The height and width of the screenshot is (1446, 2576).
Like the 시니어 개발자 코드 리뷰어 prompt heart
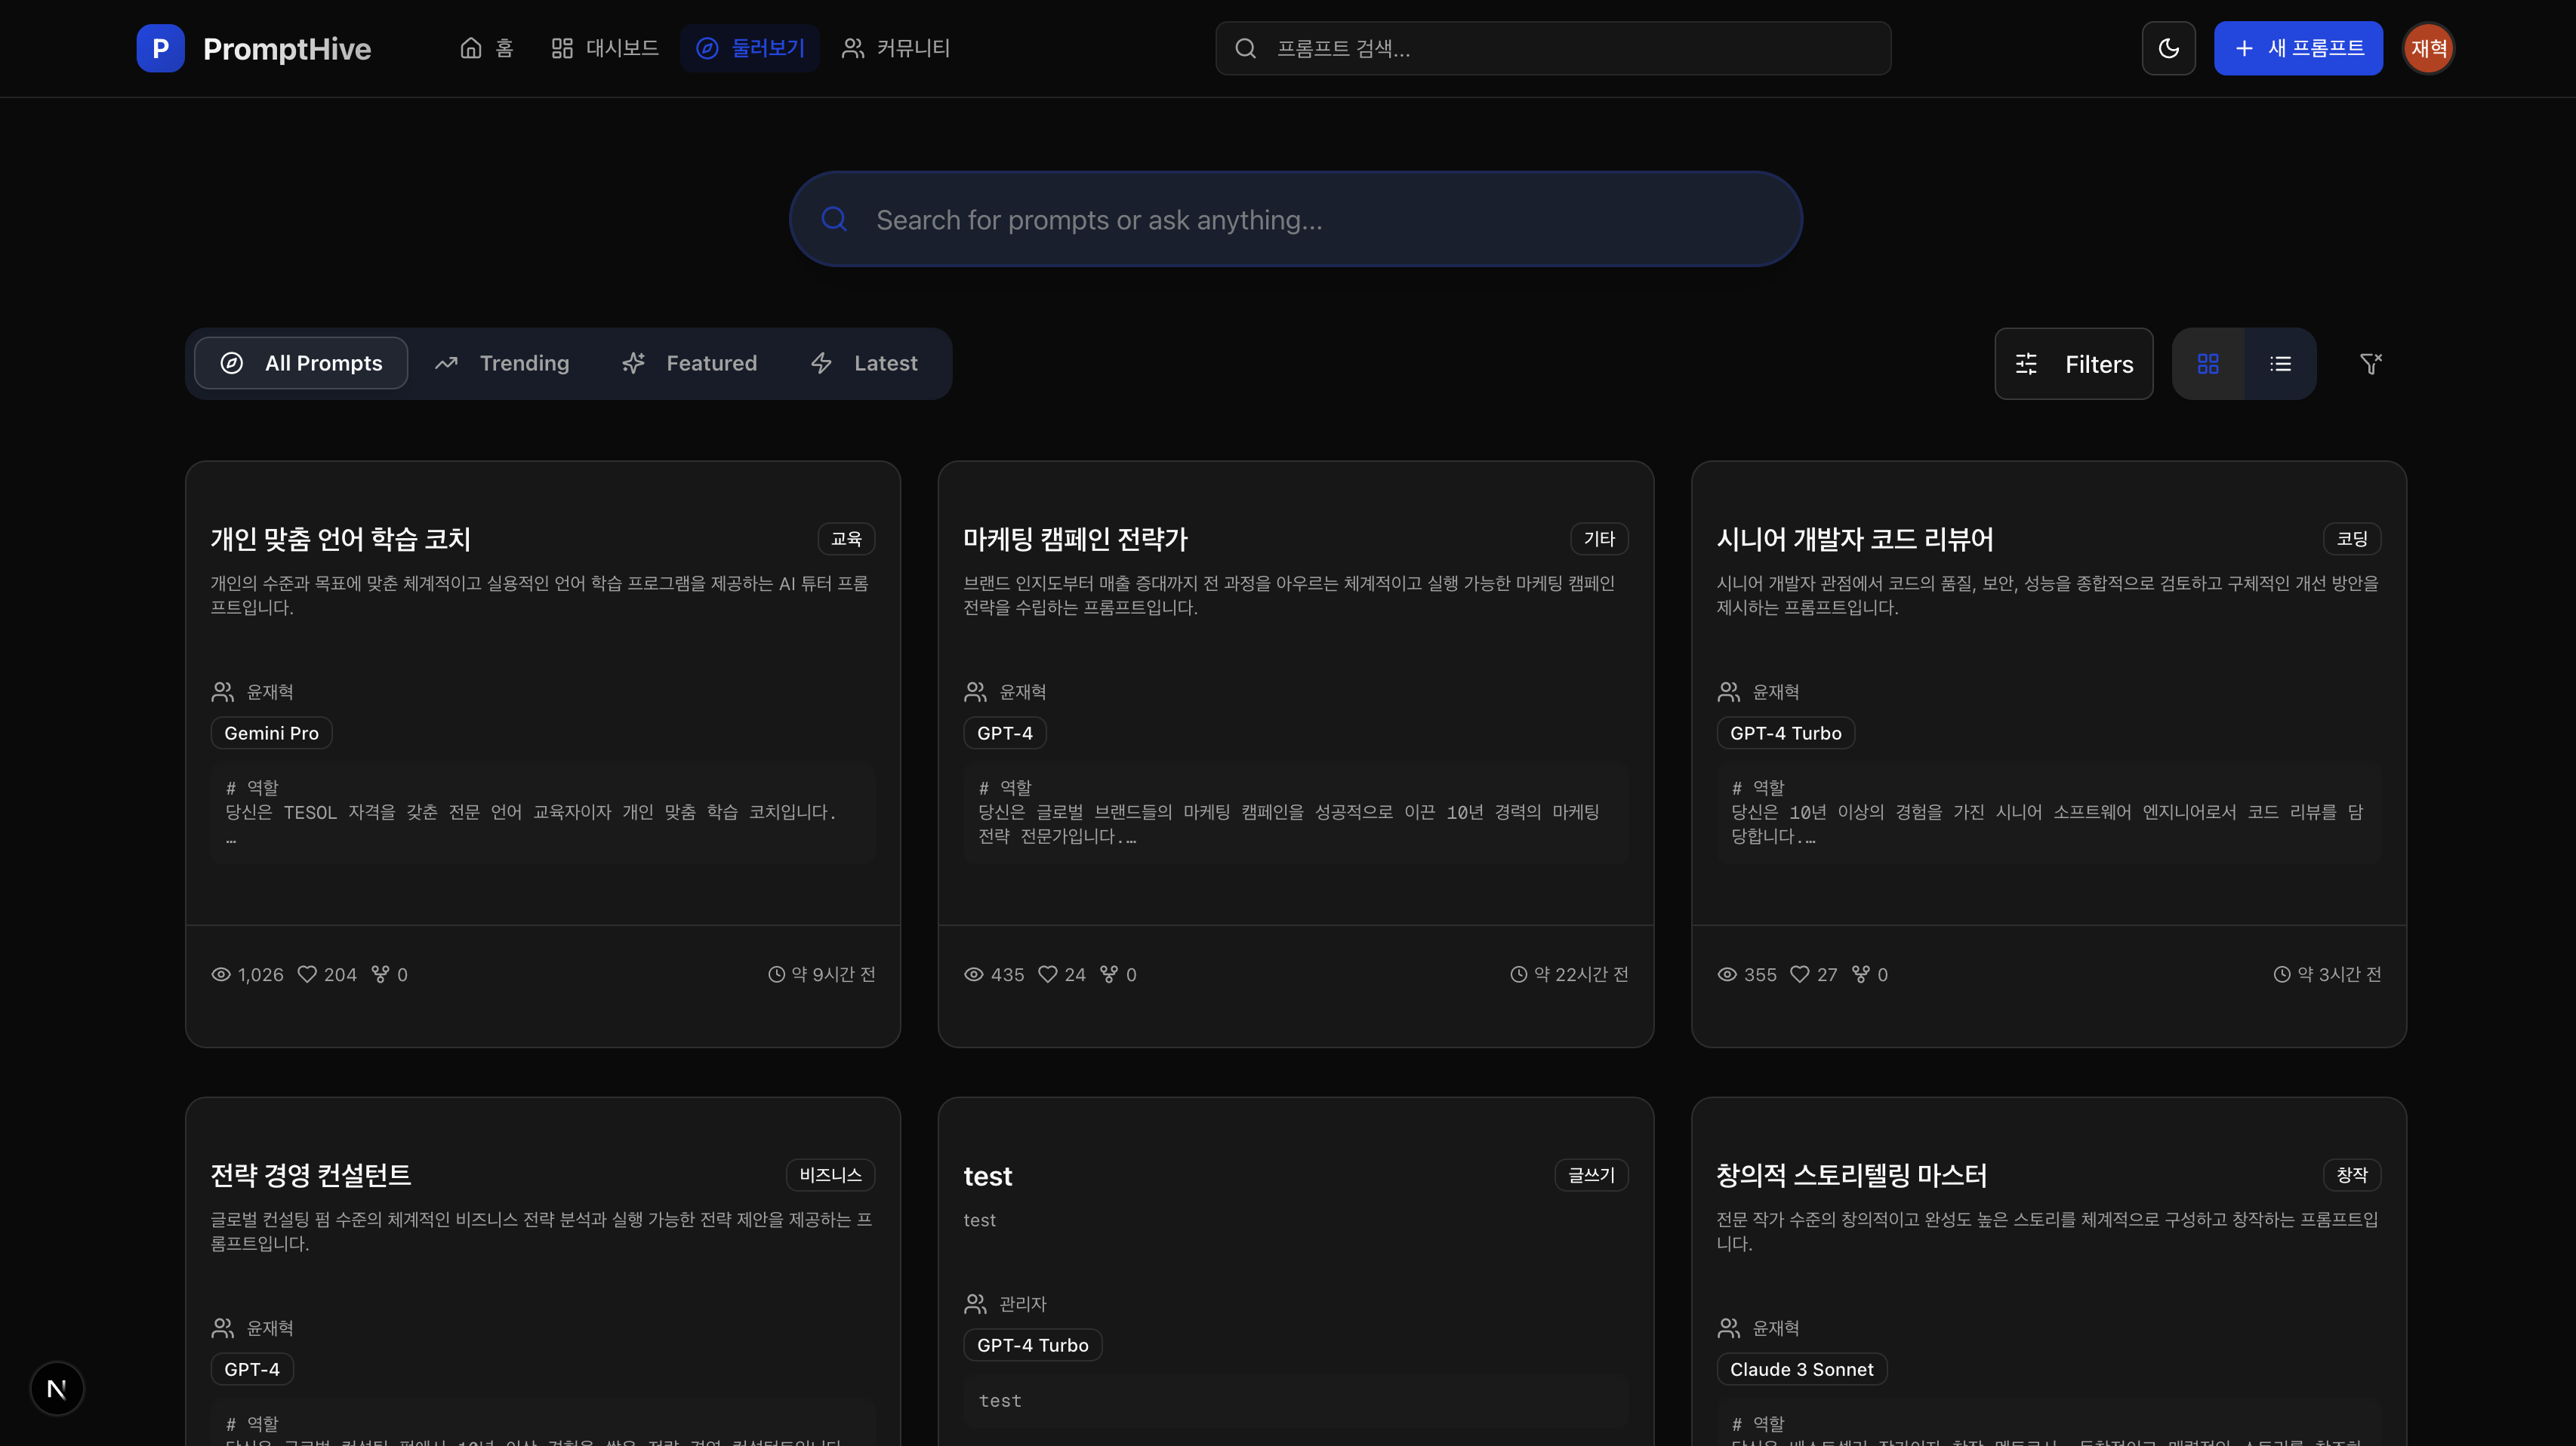1799,974
